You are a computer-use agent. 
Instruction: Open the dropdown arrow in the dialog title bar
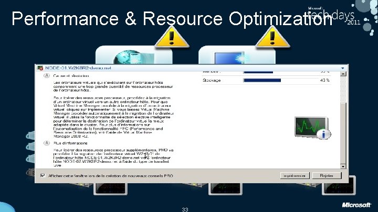click(x=342, y=68)
